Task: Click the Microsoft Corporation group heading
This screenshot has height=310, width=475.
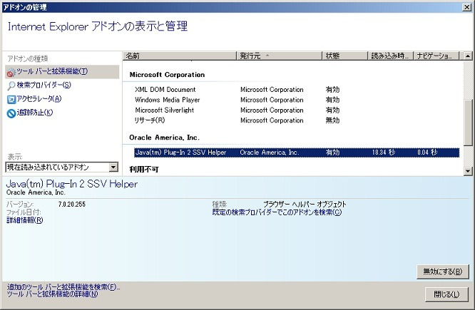Action: tap(167, 75)
